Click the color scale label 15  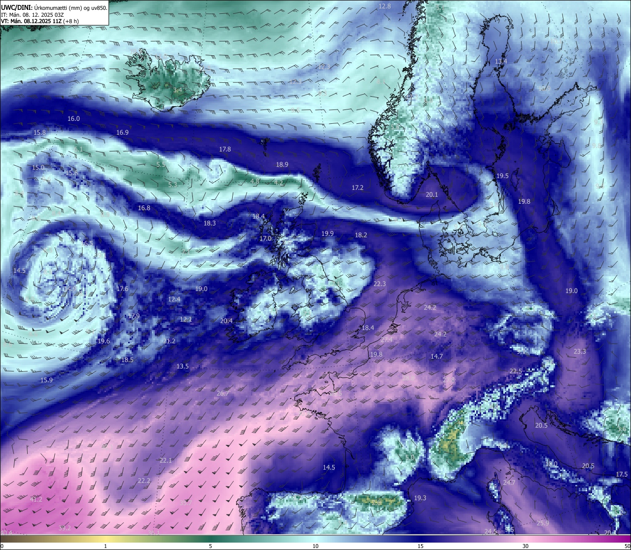(x=421, y=546)
